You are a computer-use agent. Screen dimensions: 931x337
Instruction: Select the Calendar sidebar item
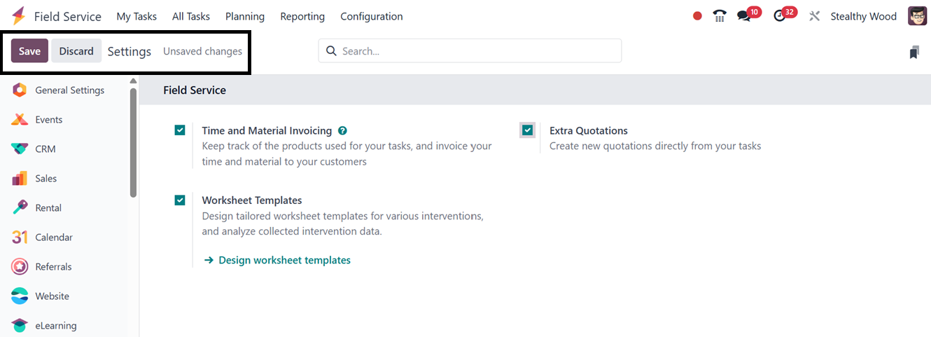tap(53, 238)
